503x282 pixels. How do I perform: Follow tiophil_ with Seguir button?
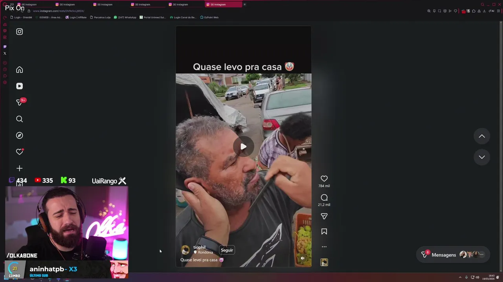point(227,250)
